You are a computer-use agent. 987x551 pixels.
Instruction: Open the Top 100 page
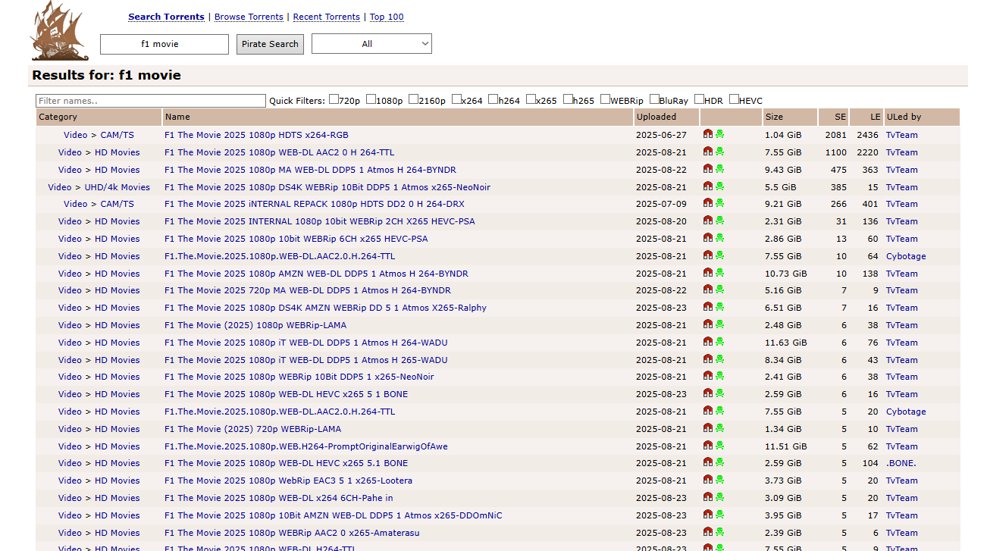point(387,17)
